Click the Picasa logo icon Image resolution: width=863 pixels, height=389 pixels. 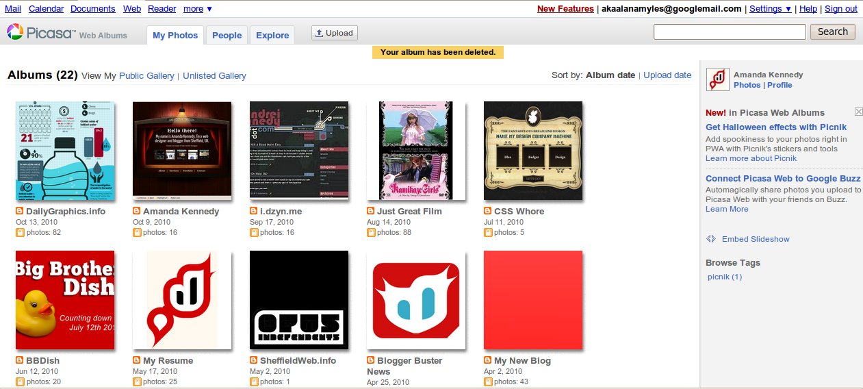click(x=15, y=32)
